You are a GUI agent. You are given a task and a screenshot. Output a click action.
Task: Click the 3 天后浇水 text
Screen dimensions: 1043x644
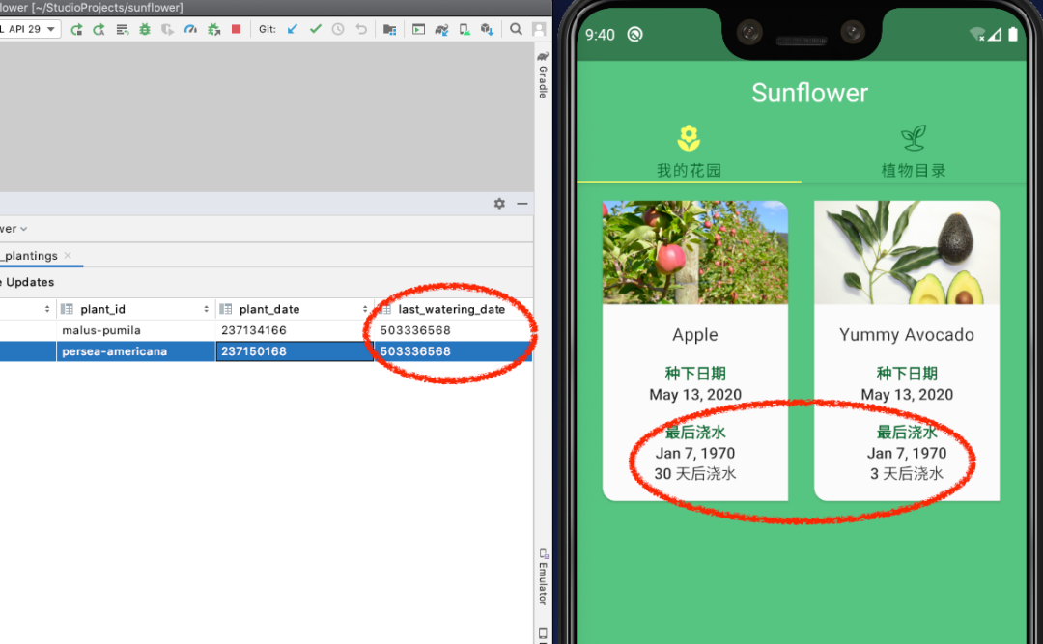[x=907, y=474]
